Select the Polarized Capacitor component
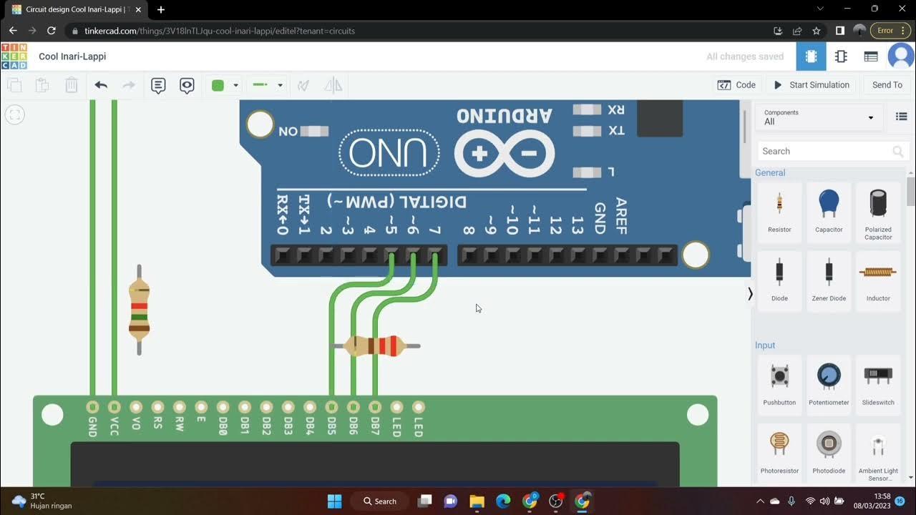Image resolution: width=916 pixels, height=515 pixels. click(878, 212)
